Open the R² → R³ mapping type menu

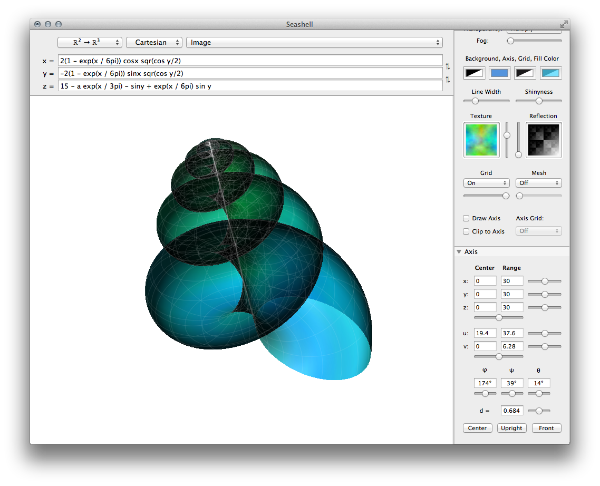pyautogui.click(x=90, y=42)
